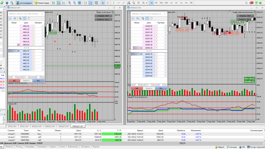Pick the text label drawing tool
The image size is (265, 149).
[x=138, y=3]
